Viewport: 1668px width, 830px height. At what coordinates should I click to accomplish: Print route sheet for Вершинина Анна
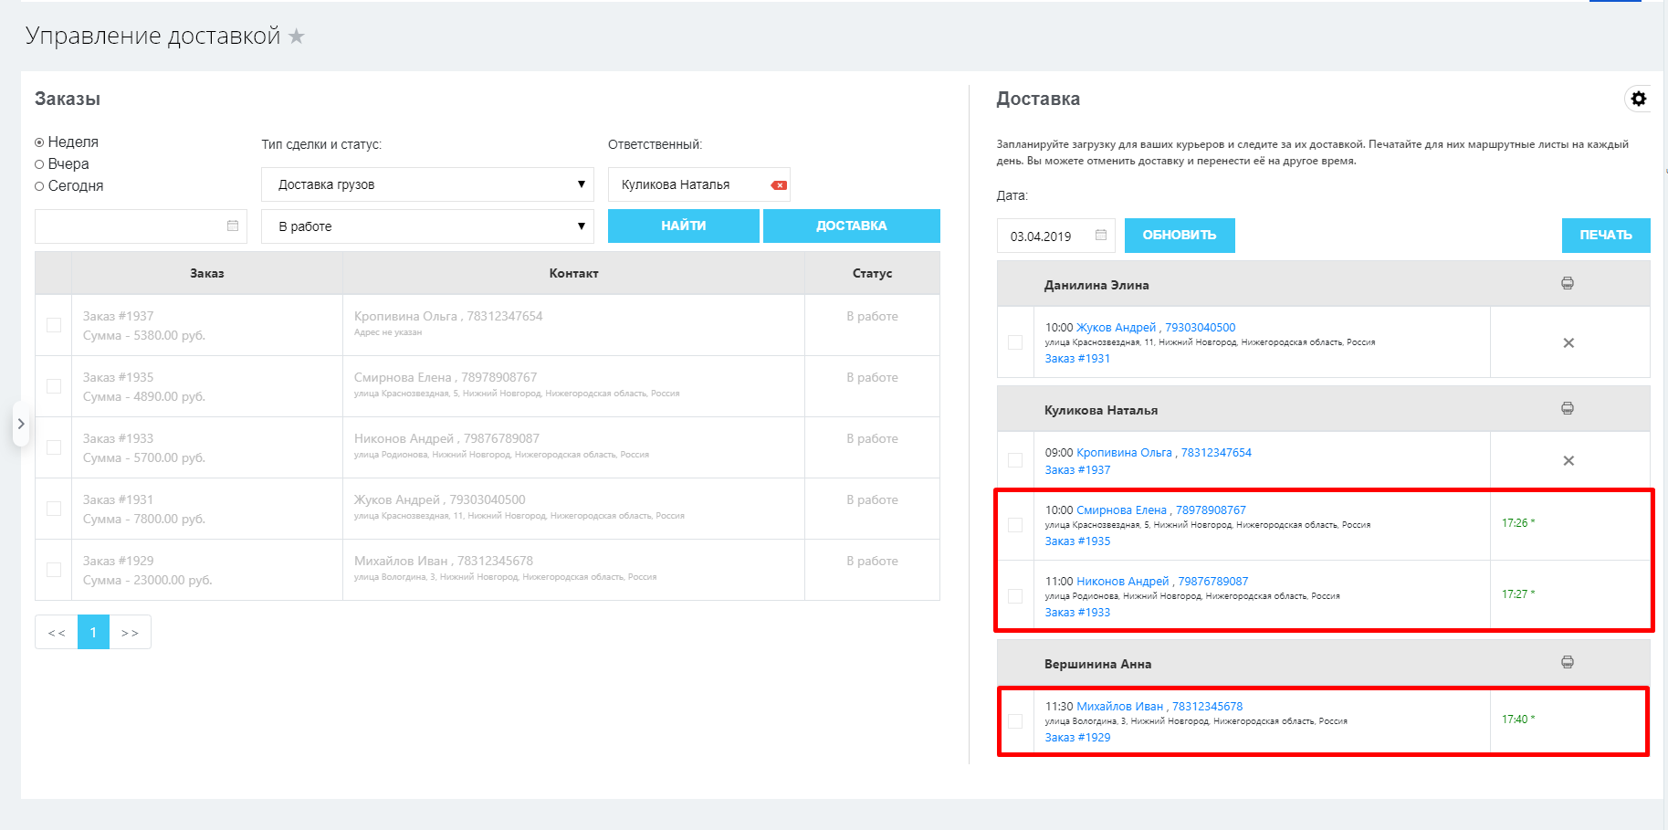[x=1568, y=663]
